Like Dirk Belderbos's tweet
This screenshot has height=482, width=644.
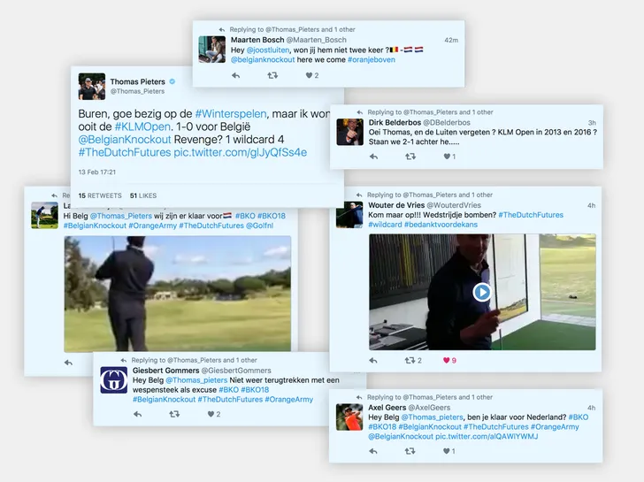(447, 157)
